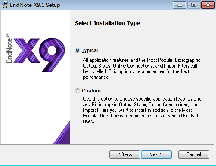The image size is (216, 166).
Task: Click the Typical option label
Action: tap(90, 50)
